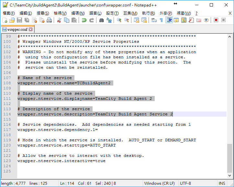Show the Document Map icon
The image size is (234, 187).
click(184, 20)
